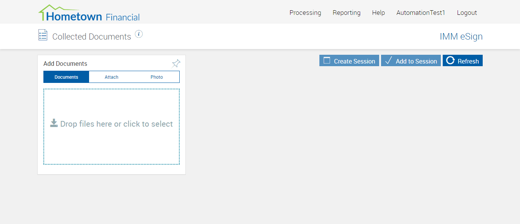Viewport: 520px width, 224px height.
Task: Open the Help menu
Action: [x=378, y=13]
